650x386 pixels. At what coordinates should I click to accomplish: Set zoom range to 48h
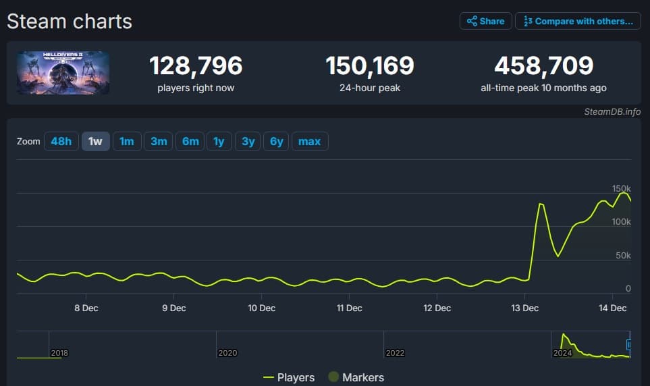[x=61, y=142]
